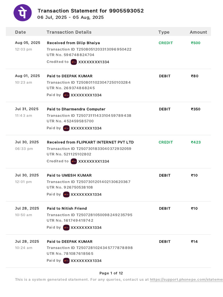
Task: Click bank icon in FLIPKART INTERNET credit row
Action: tap(74, 161)
